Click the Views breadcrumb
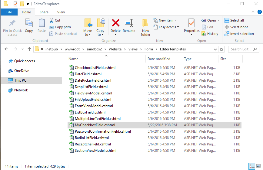The height and width of the screenshot is (170, 263). (x=133, y=49)
